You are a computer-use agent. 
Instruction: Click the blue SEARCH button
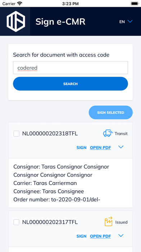pyautogui.click(x=70, y=84)
